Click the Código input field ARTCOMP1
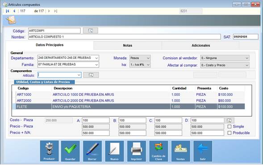Viewport: 263px width, 165px height. point(54,31)
